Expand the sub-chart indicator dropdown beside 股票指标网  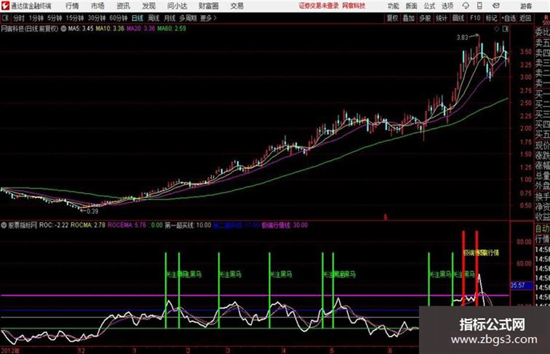click(x=4, y=225)
